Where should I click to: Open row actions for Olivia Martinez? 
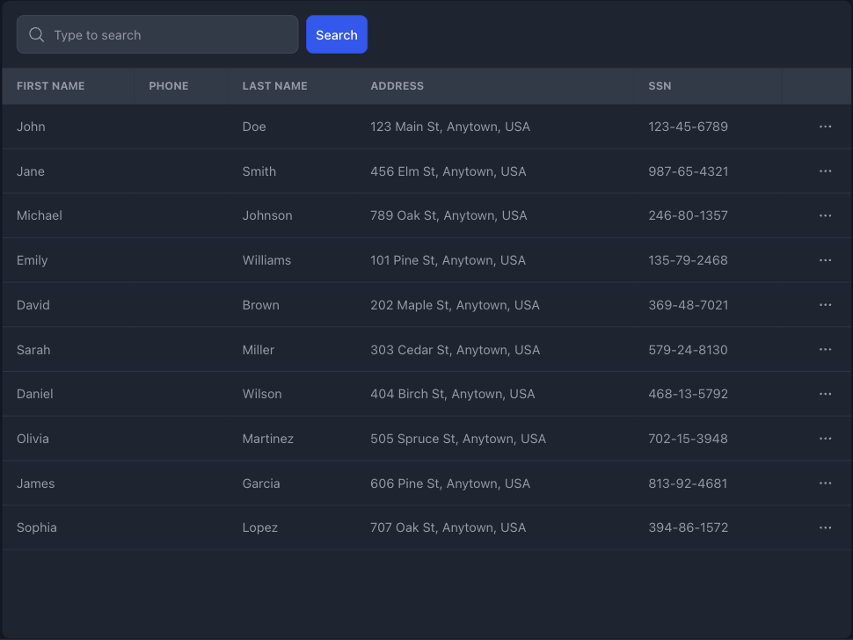click(825, 439)
